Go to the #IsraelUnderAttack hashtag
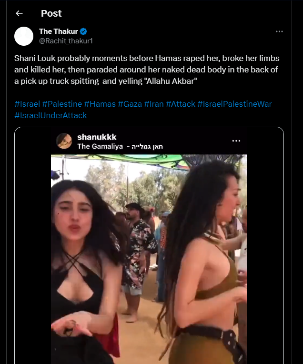 coord(50,115)
